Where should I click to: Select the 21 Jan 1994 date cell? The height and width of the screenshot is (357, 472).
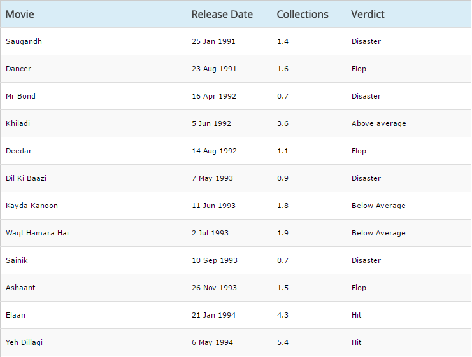pos(213,315)
